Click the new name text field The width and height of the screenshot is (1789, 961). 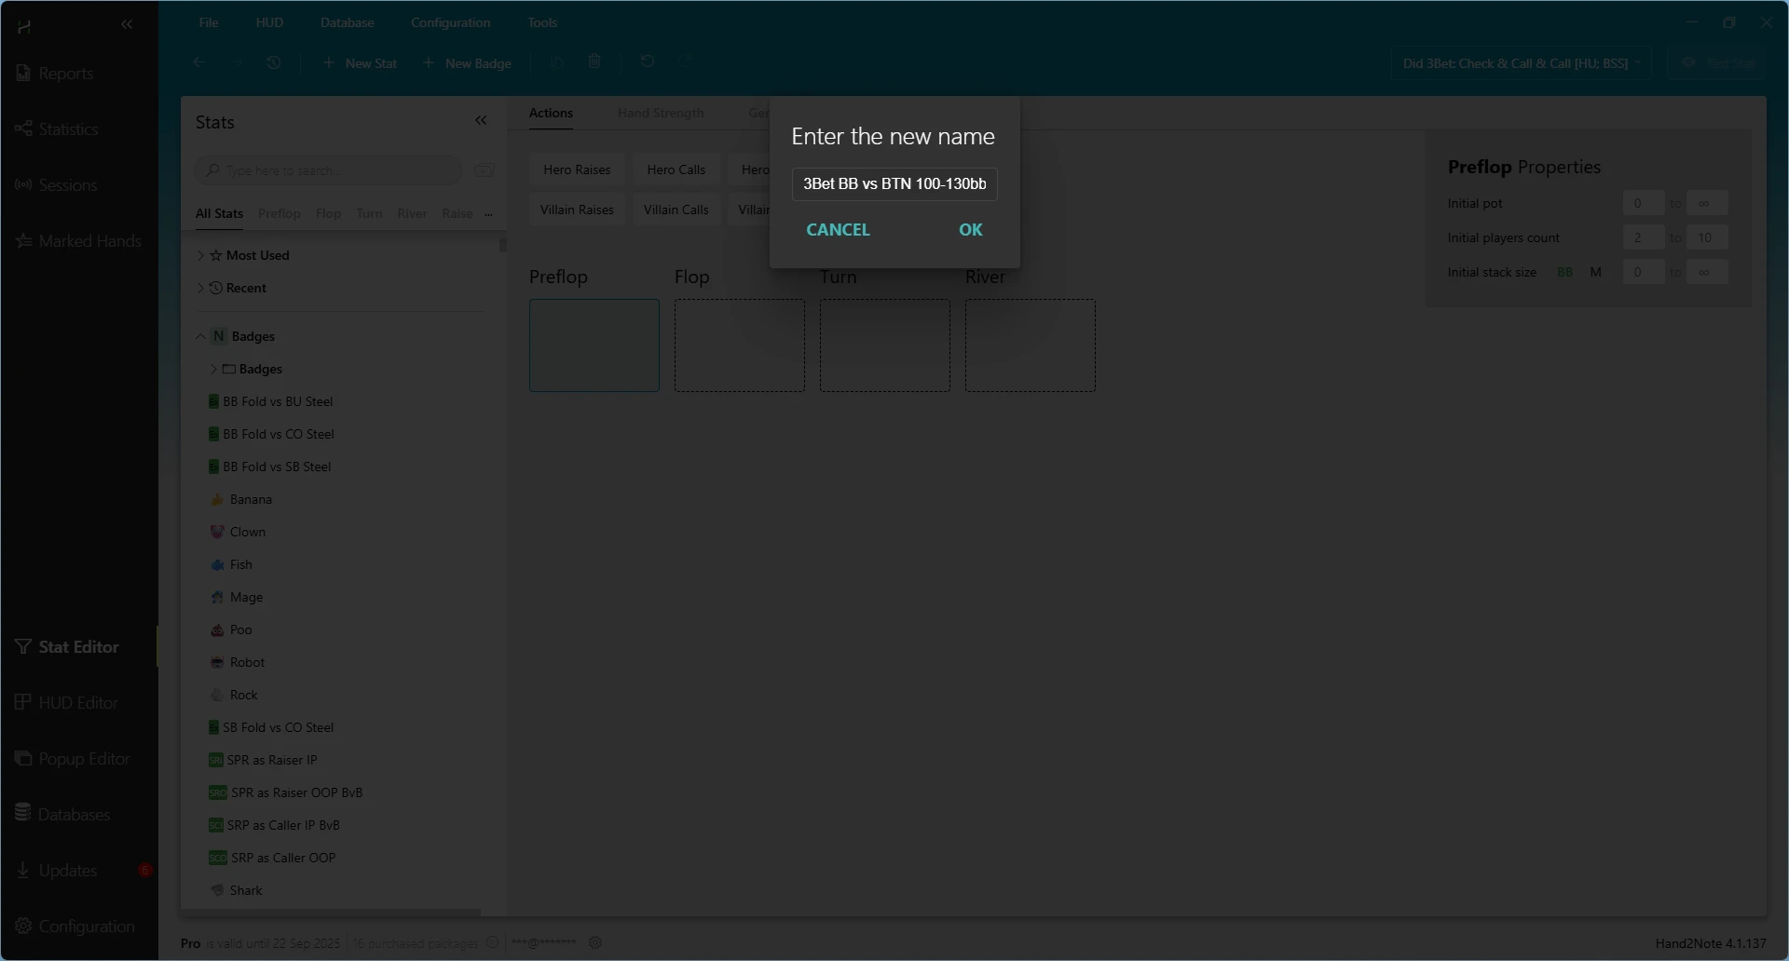coord(894,184)
